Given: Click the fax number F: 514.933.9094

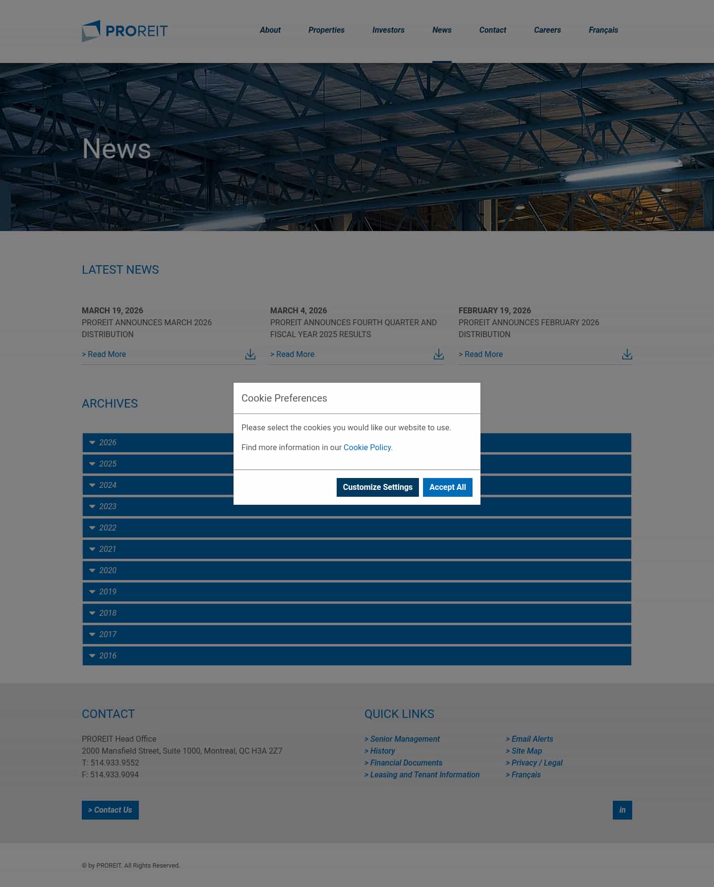Looking at the screenshot, I should (x=111, y=775).
